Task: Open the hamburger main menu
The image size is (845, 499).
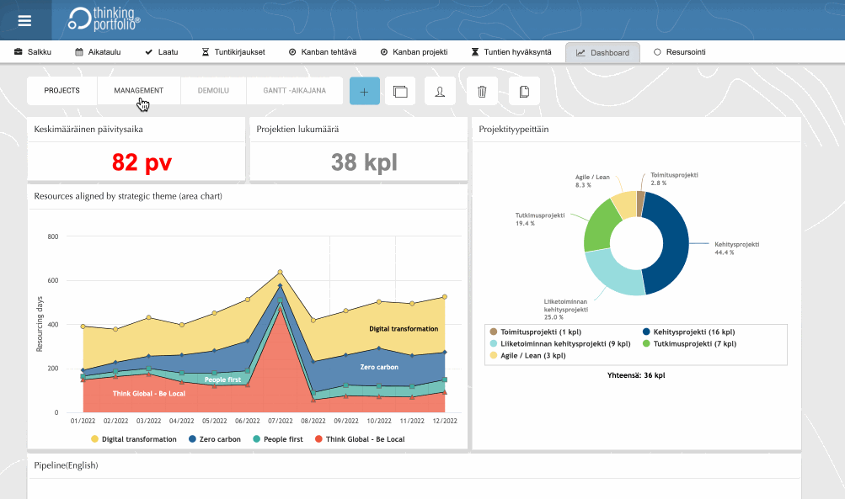Action: click(x=24, y=21)
